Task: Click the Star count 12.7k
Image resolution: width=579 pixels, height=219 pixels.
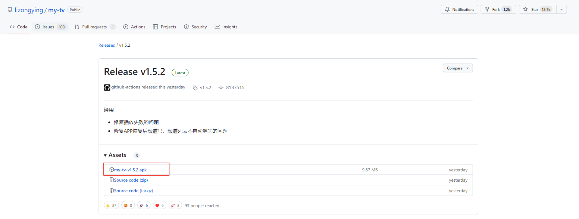Action: (546, 9)
